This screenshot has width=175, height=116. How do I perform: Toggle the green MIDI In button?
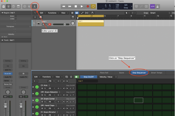click(x=77, y=77)
